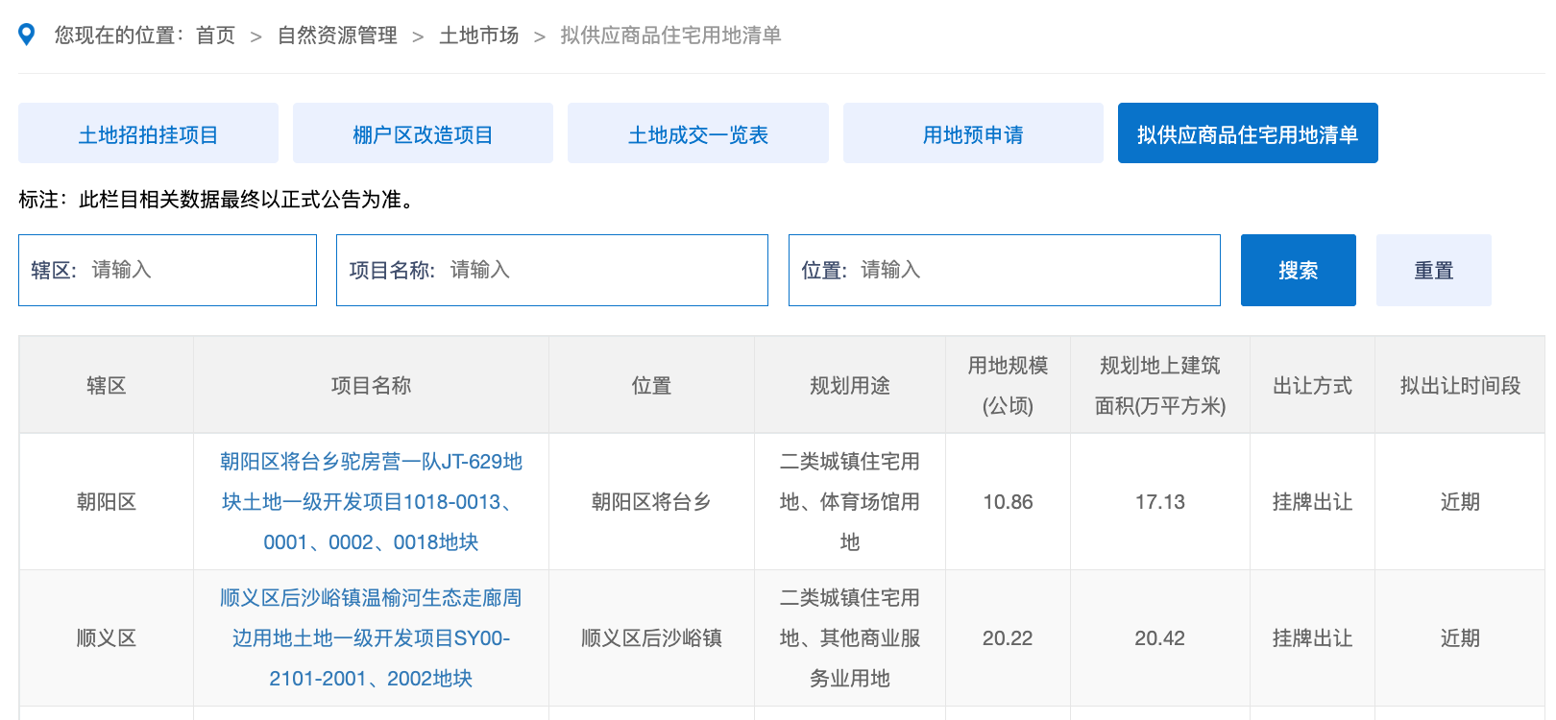The height and width of the screenshot is (720, 1556).
Task: Click the 辖区 column header
Action: pyautogui.click(x=107, y=386)
